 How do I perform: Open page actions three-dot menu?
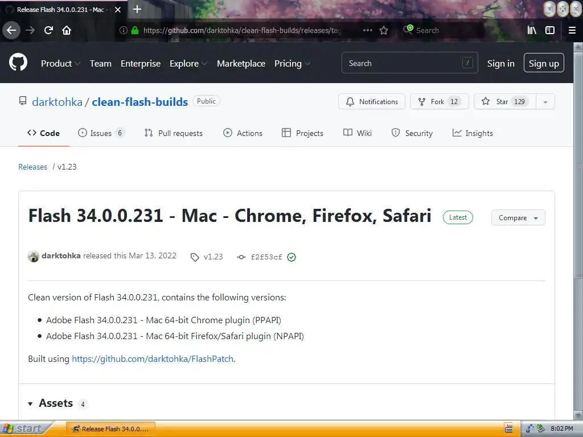pos(367,30)
